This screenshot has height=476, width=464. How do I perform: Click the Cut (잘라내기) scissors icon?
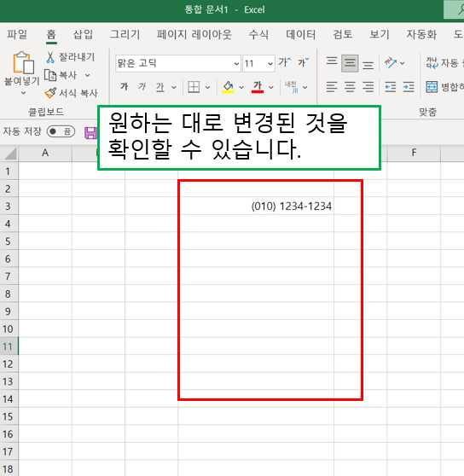click(50, 57)
